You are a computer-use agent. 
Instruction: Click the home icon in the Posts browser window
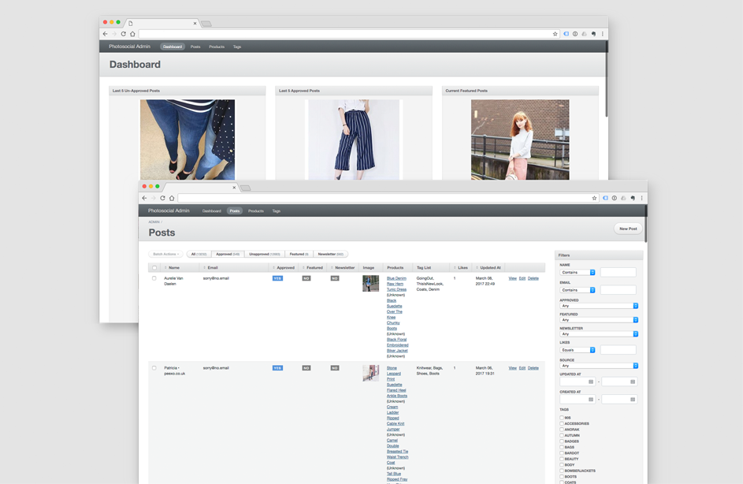(x=172, y=198)
